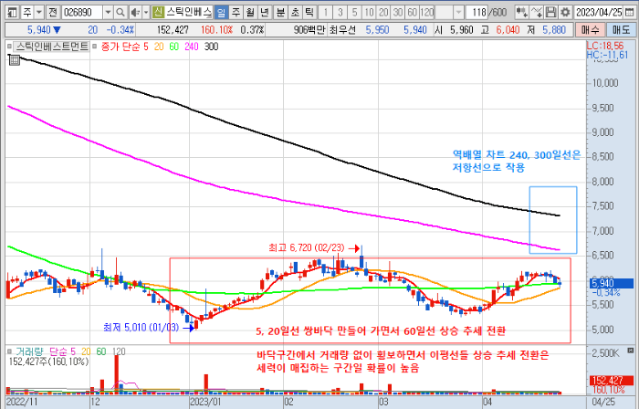Click the candle count field showing 118
Viewport: 639px width, 409px height.
[477, 13]
